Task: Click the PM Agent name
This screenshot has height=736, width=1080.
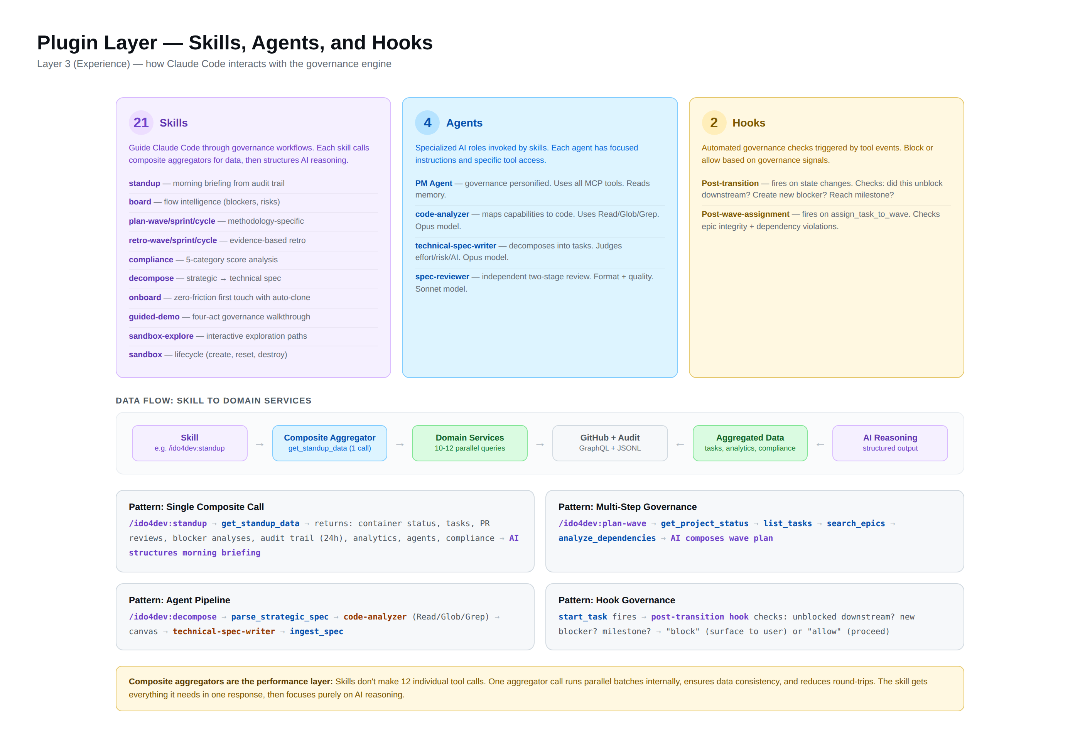Action: pos(433,183)
